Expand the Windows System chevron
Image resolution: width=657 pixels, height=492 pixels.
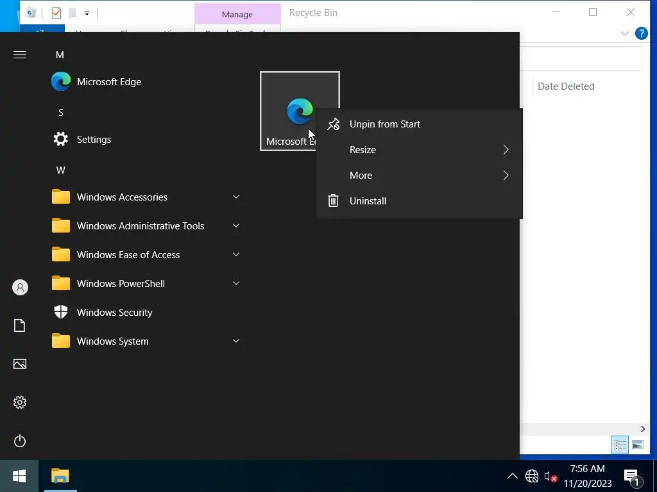[236, 341]
